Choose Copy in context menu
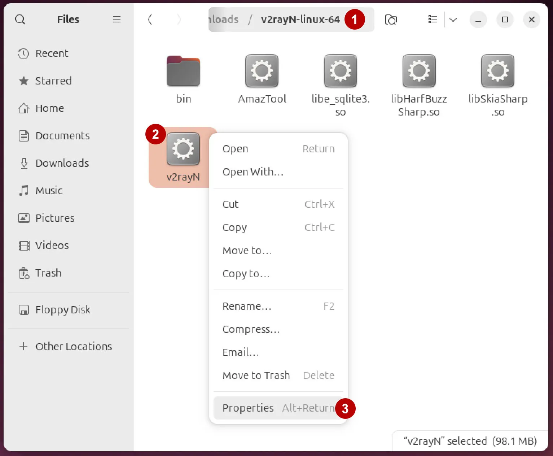The width and height of the screenshot is (553, 456). [278, 227]
